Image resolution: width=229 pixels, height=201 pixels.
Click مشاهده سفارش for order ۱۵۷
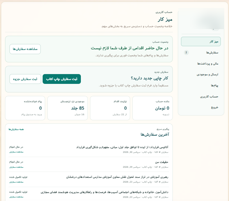point(16,152)
